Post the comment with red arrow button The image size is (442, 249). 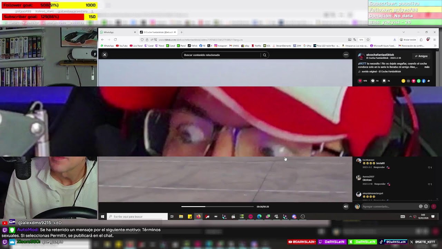coord(434,206)
